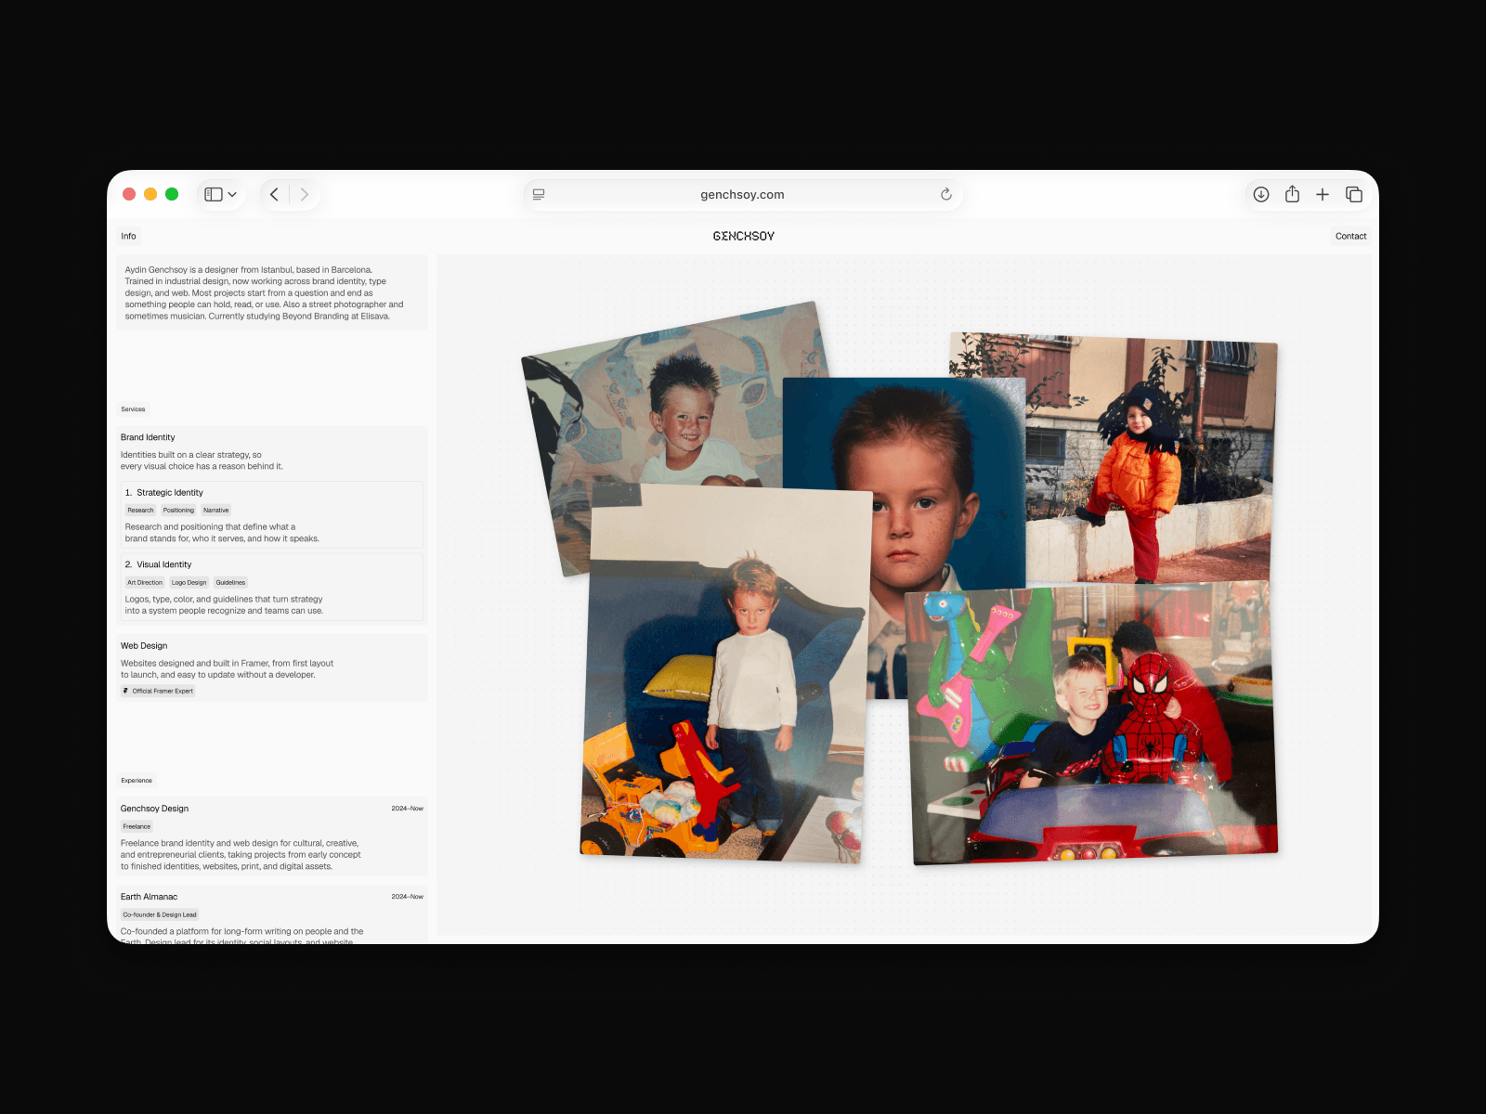
Task: Open the sidebar options chevron dropdown
Action: pos(232,194)
